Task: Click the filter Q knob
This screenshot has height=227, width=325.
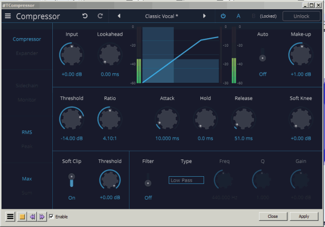Action: point(263,180)
